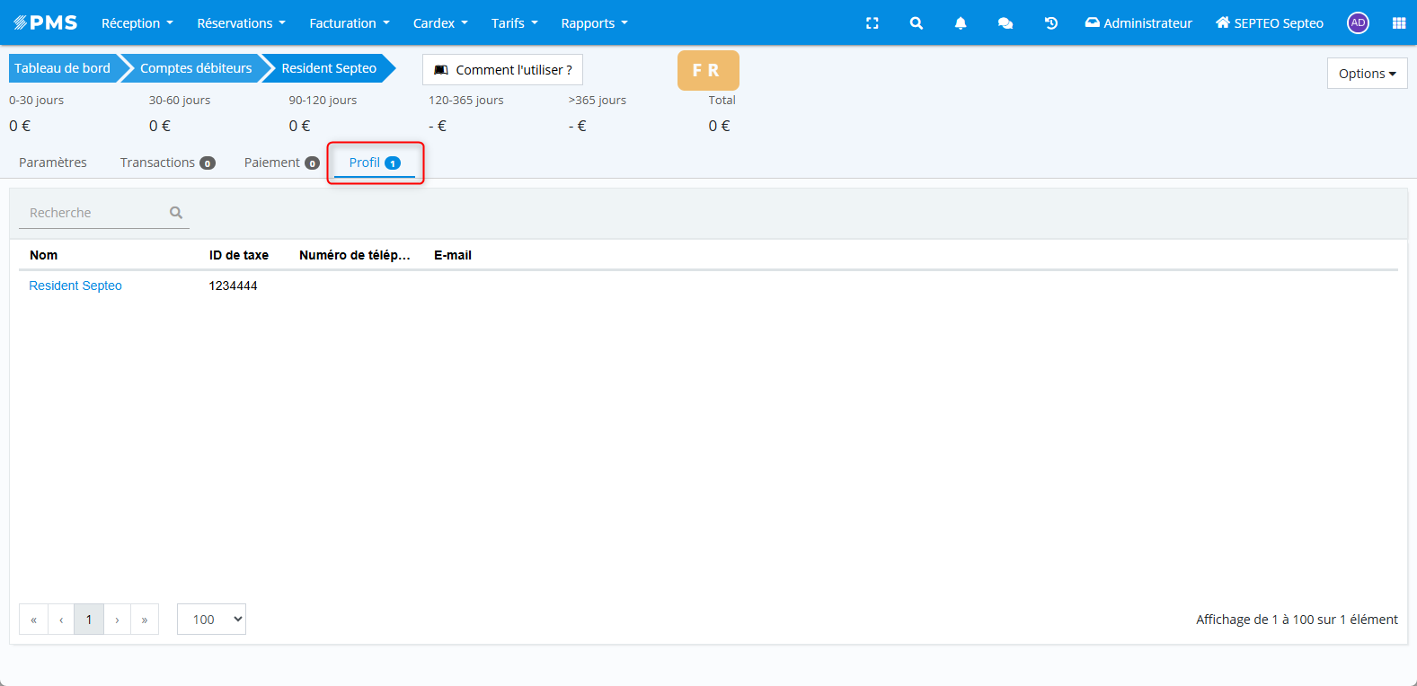Open the apps grid icon

pos(1398,23)
